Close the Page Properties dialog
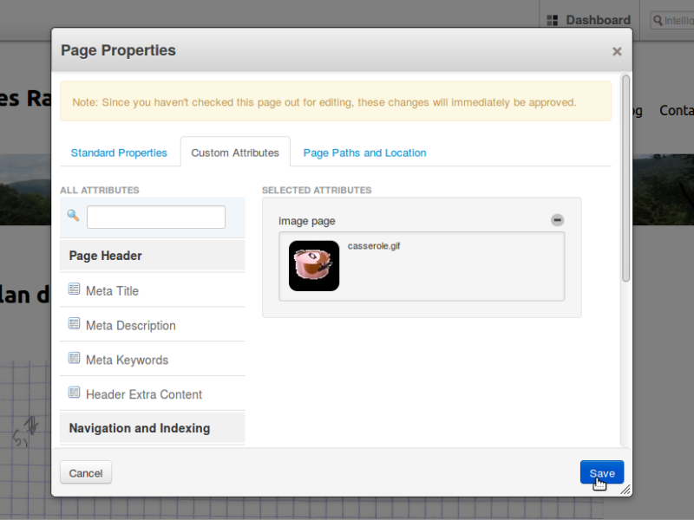 click(x=617, y=52)
